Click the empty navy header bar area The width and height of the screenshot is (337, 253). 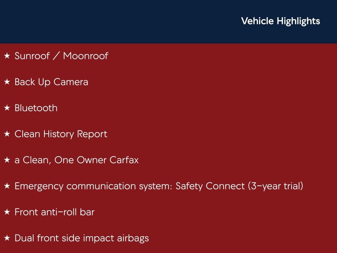click(115, 21)
